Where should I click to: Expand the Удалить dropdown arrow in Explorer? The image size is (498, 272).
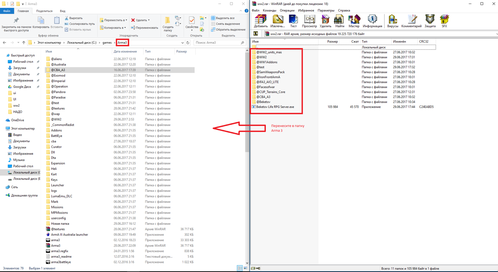[x=149, y=20]
